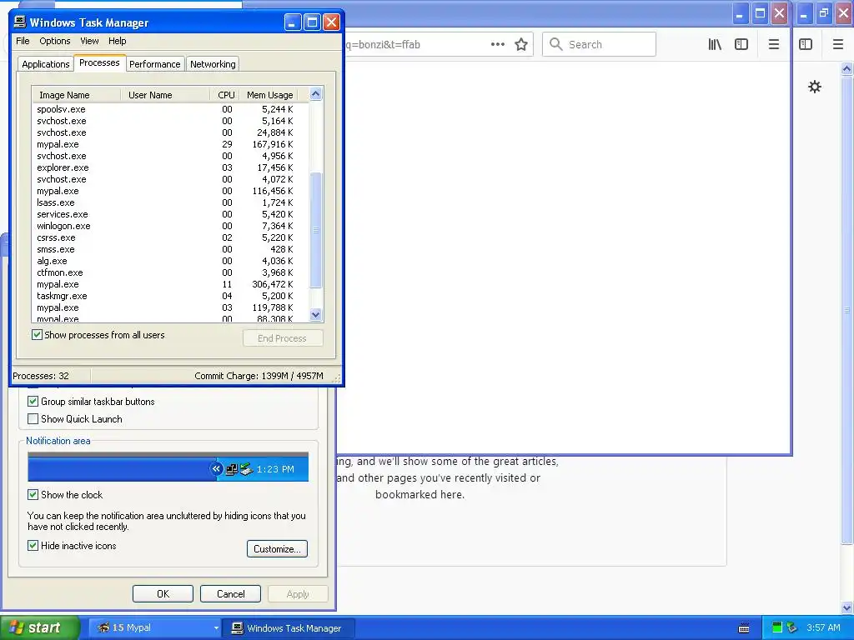
Task: Click the Customize... button
Action: click(277, 548)
